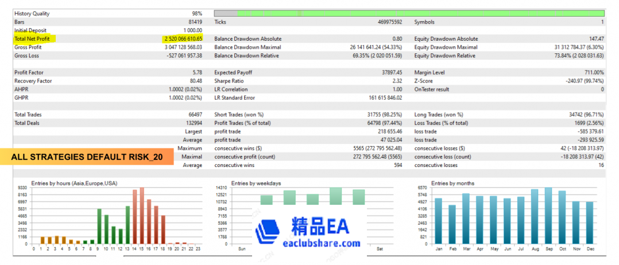The width and height of the screenshot is (619, 265).
Task: Click average loss trade value -293 925.59
Action: click(591, 140)
